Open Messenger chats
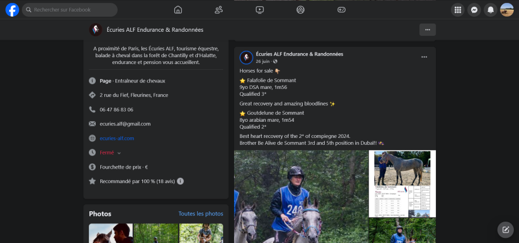 [x=474, y=10]
